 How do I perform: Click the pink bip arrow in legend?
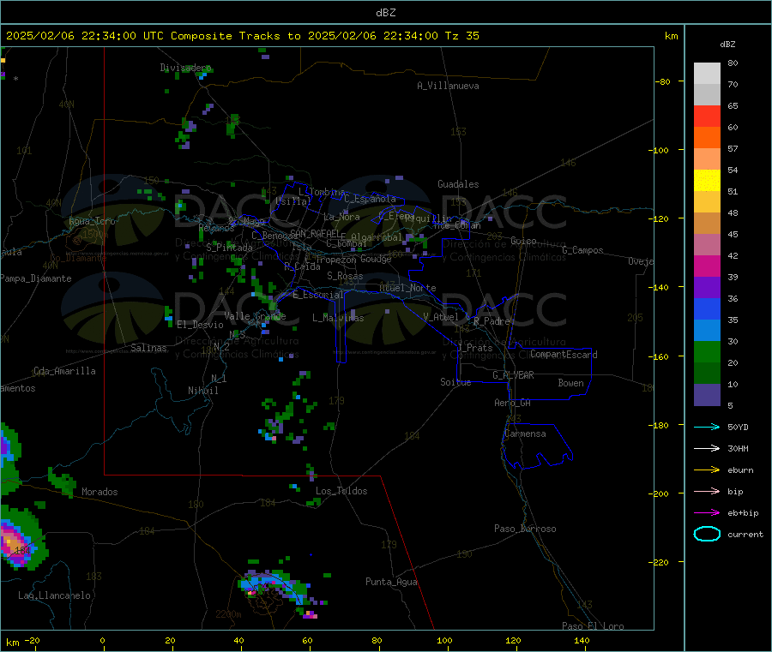(x=707, y=491)
